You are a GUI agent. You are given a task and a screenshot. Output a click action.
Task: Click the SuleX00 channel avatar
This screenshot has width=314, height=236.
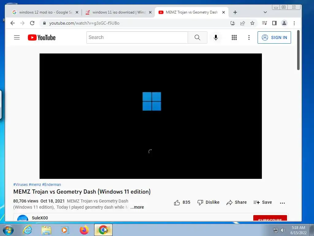click(23, 218)
